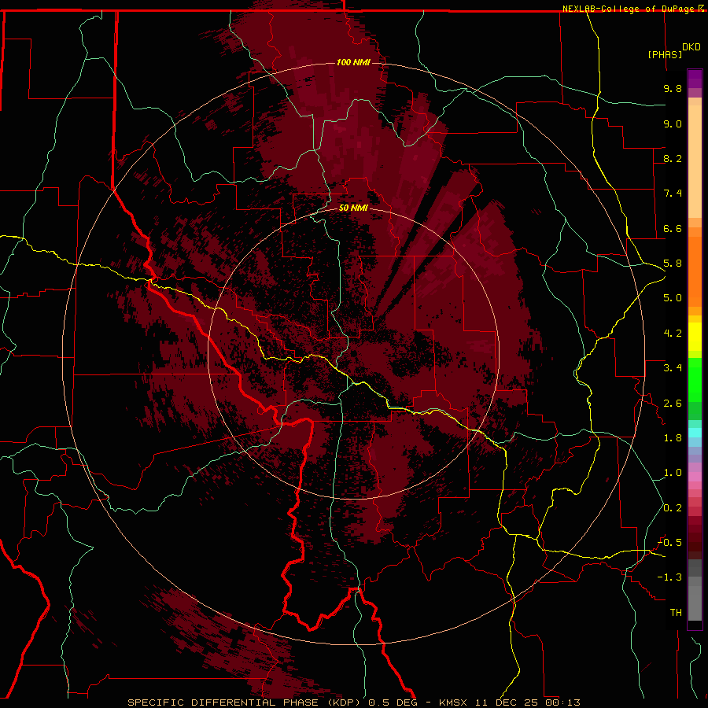Click the 0.2 scale value
The image size is (708, 708).
(x=673, y=508)
